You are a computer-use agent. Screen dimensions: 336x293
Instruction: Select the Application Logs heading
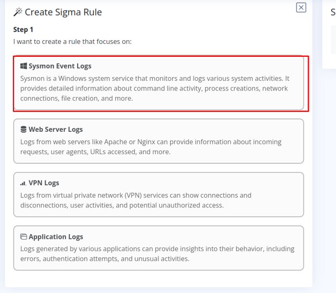point(56,237)
